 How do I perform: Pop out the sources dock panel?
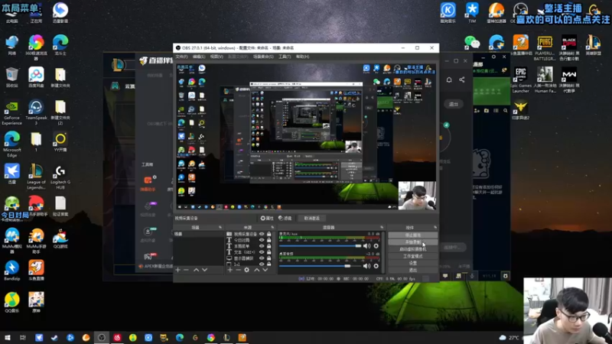[272, 227]
